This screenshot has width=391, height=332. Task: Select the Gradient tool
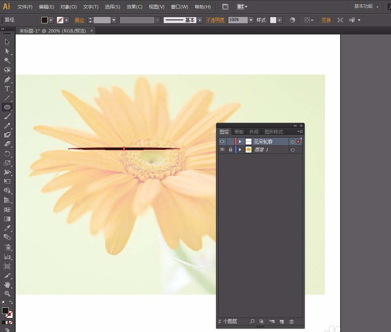point(7,219)
